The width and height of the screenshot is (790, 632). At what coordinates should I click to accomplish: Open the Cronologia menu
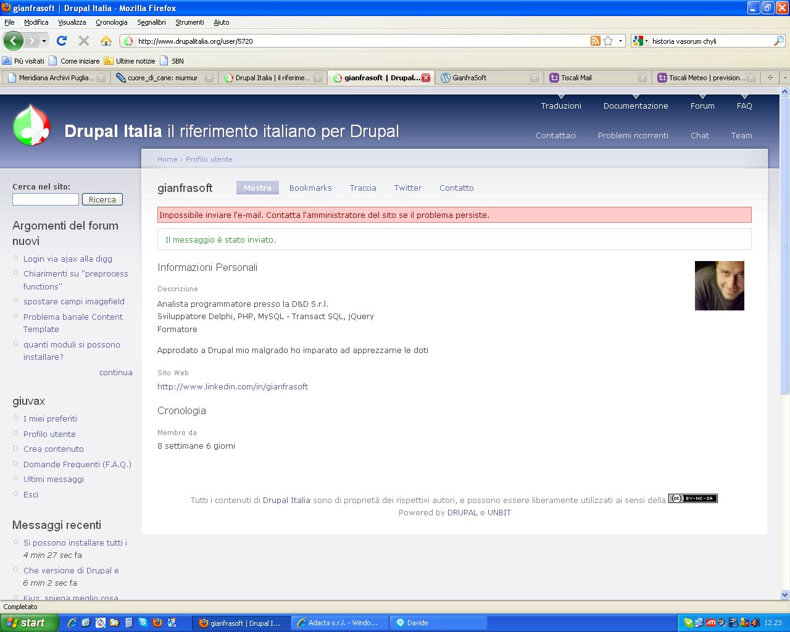pyautogui.click(x=112, y=22)
